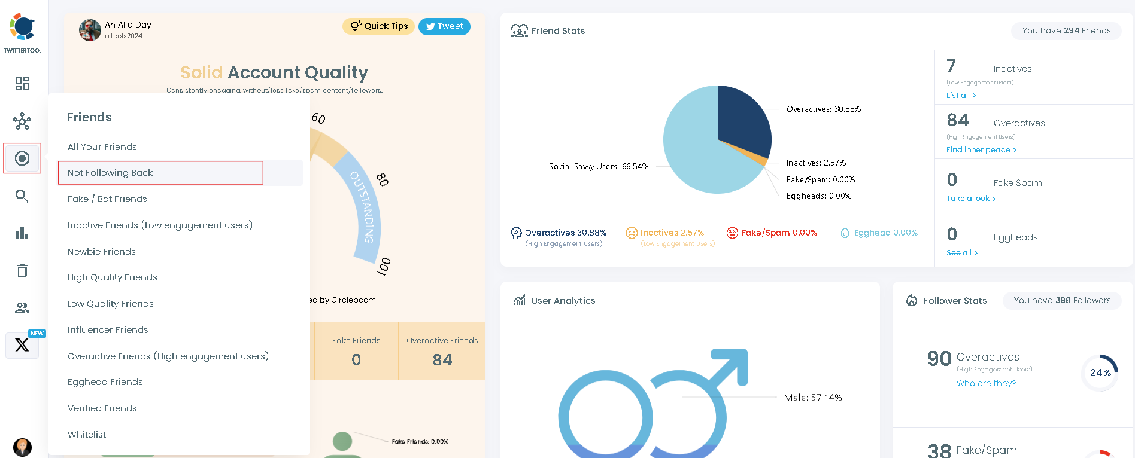This screenshot has height=458, width=1135.
Task: Open the search magnifier icon in sidebar
Action: point(22,196)
